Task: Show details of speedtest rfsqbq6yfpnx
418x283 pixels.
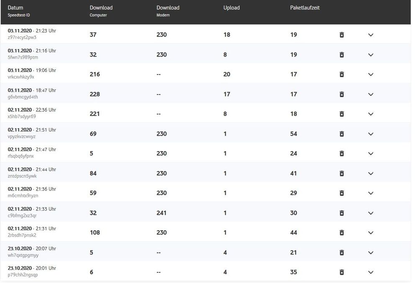Action: click(x=370, y=154)
